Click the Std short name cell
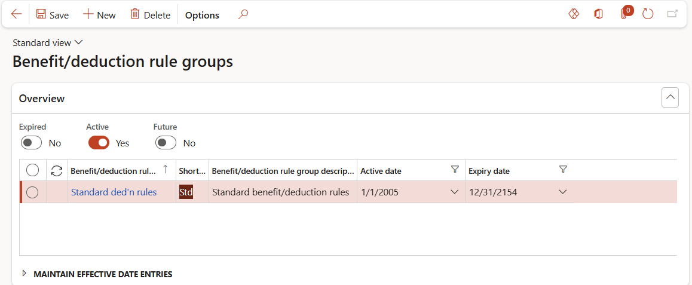Viewport: 692px width, 285px height. (x=192, y=192)
